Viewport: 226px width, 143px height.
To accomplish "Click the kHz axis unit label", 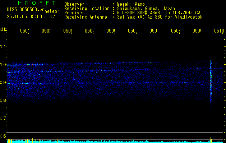I will click(4, 30).
